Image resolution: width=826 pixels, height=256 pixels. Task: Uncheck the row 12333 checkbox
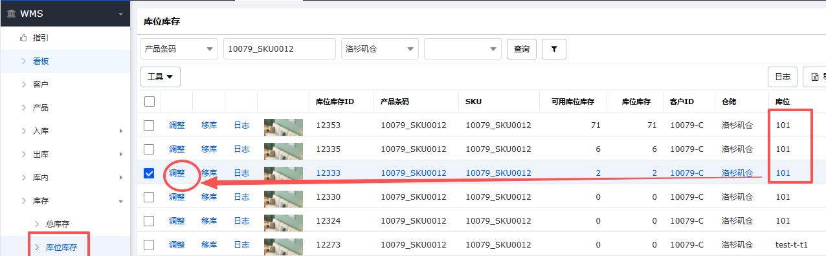click(x=150, y=173)
